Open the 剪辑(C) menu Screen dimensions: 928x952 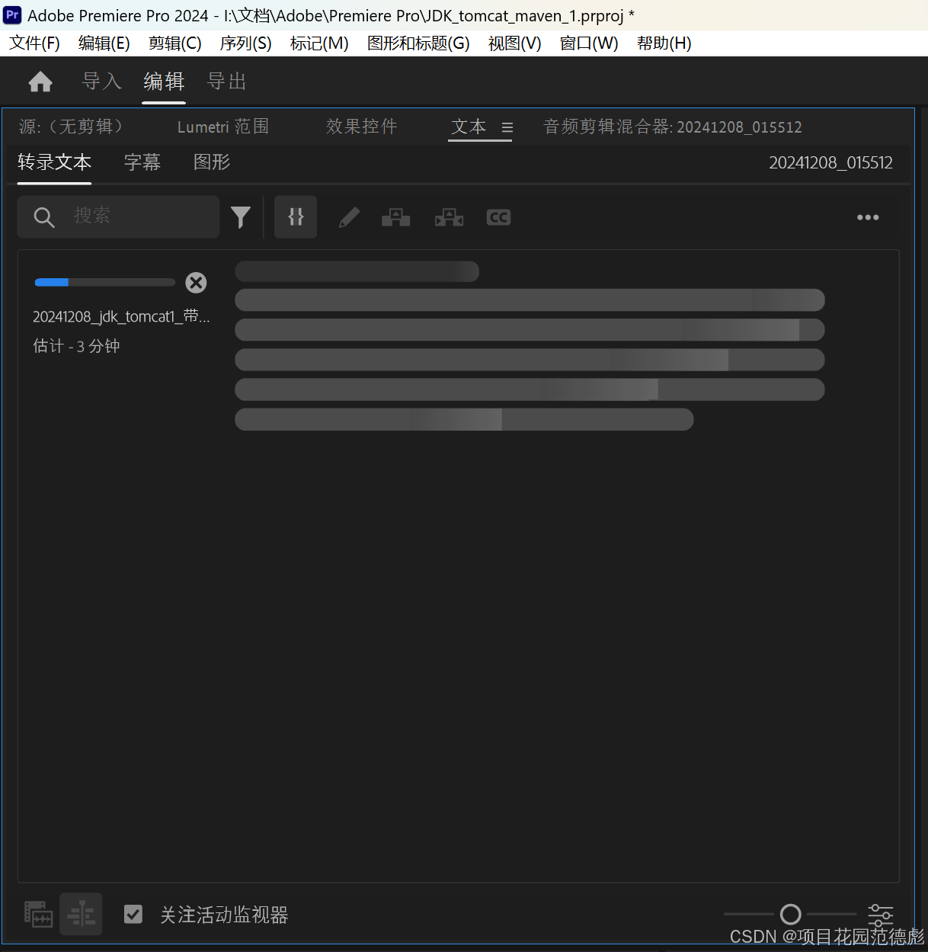tap(175, 43)
